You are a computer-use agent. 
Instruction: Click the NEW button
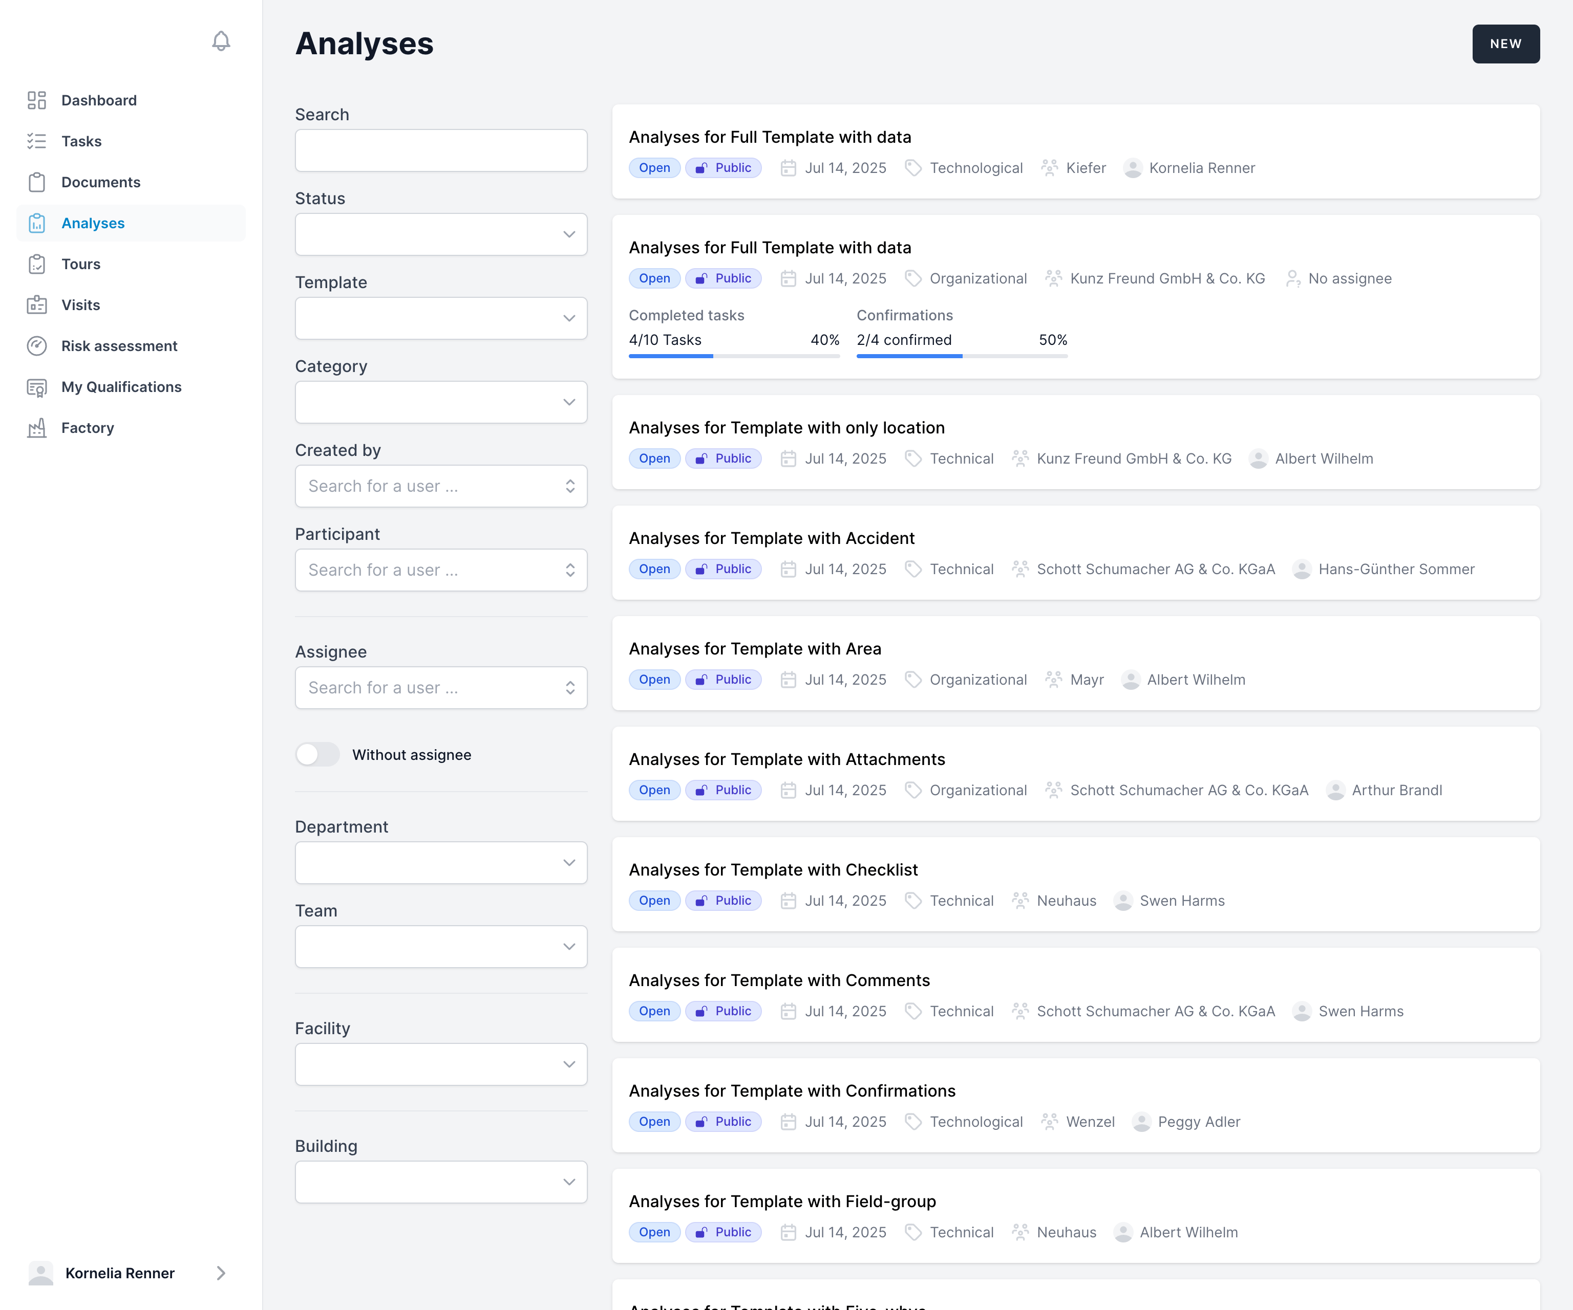point(1506,44)
